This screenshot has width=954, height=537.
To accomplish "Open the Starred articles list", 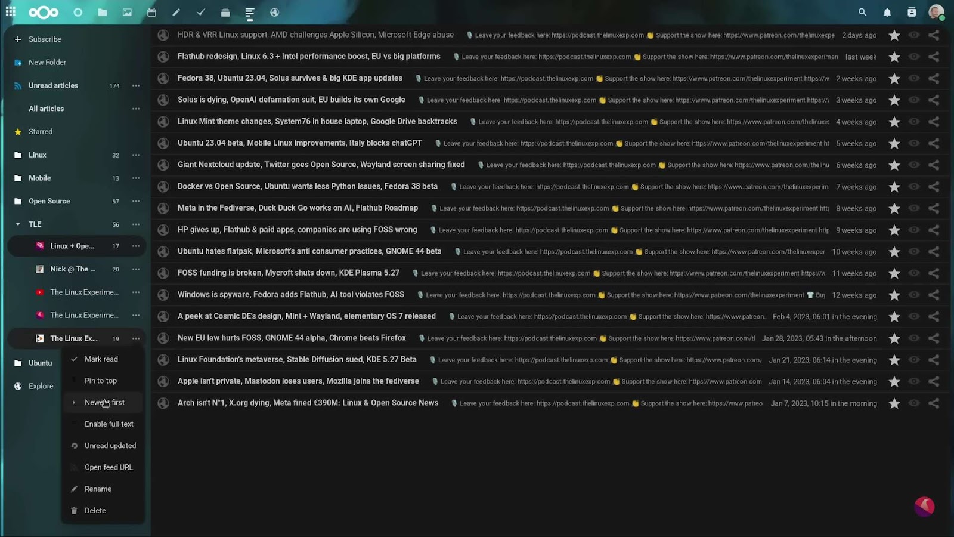I will [41, 132].
